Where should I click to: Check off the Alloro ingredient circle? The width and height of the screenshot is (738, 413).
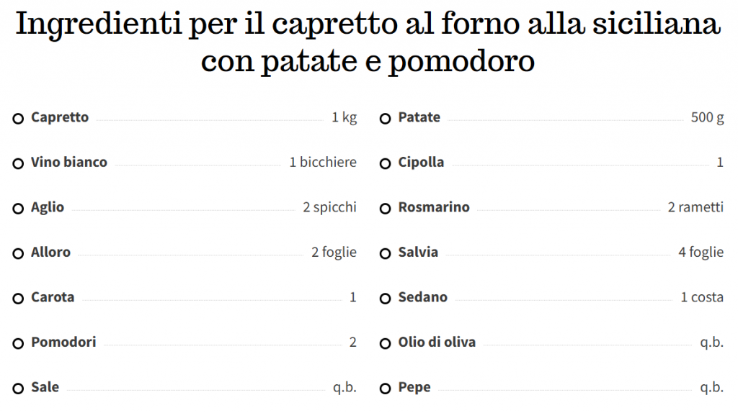pyautogui.click(x=18, y=254)
